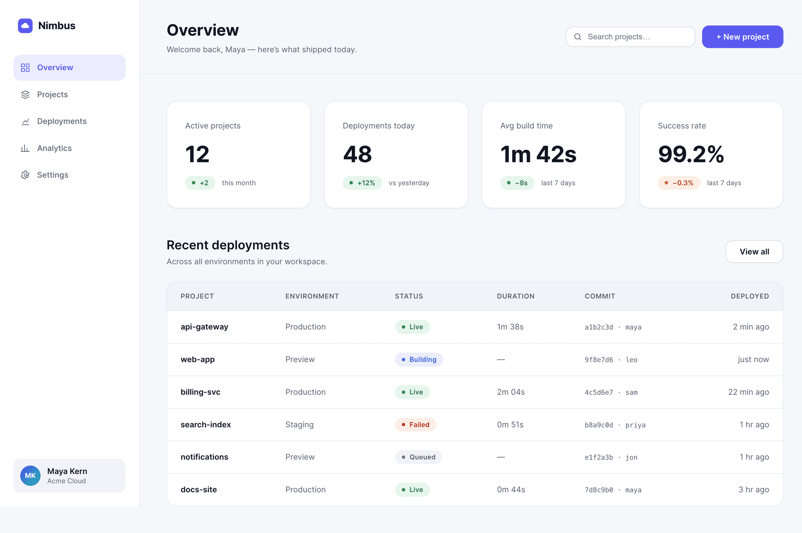Screen dimensions: 802x533
Task: Click commit e1f2a3b by jon
Action: click(611, 458)
